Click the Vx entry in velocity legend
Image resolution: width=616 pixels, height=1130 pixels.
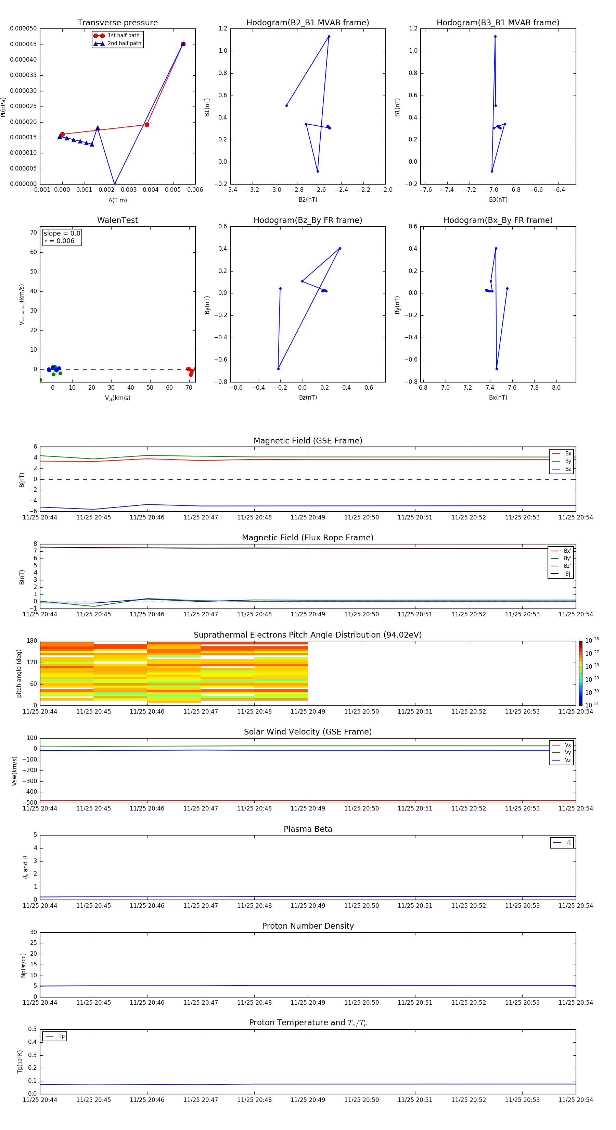(562, 745)
